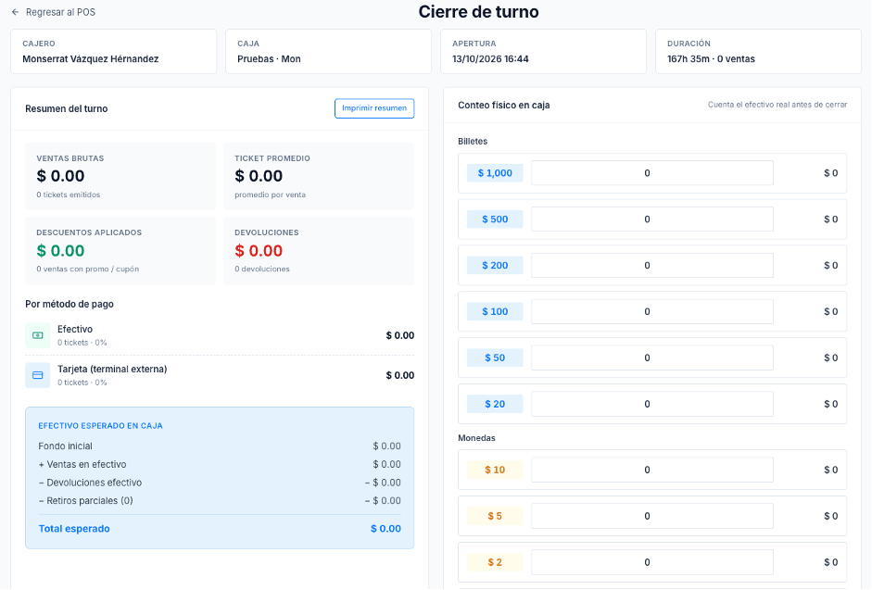Click the opening date 13/10/2026 16:44
This screenshot has width=872, height=590.
pyautogui.click(x=490, y=59)
